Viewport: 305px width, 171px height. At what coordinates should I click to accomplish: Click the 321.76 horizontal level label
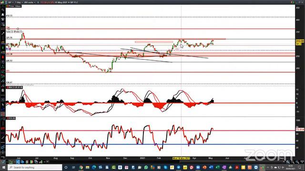click(x=9, y=38)
